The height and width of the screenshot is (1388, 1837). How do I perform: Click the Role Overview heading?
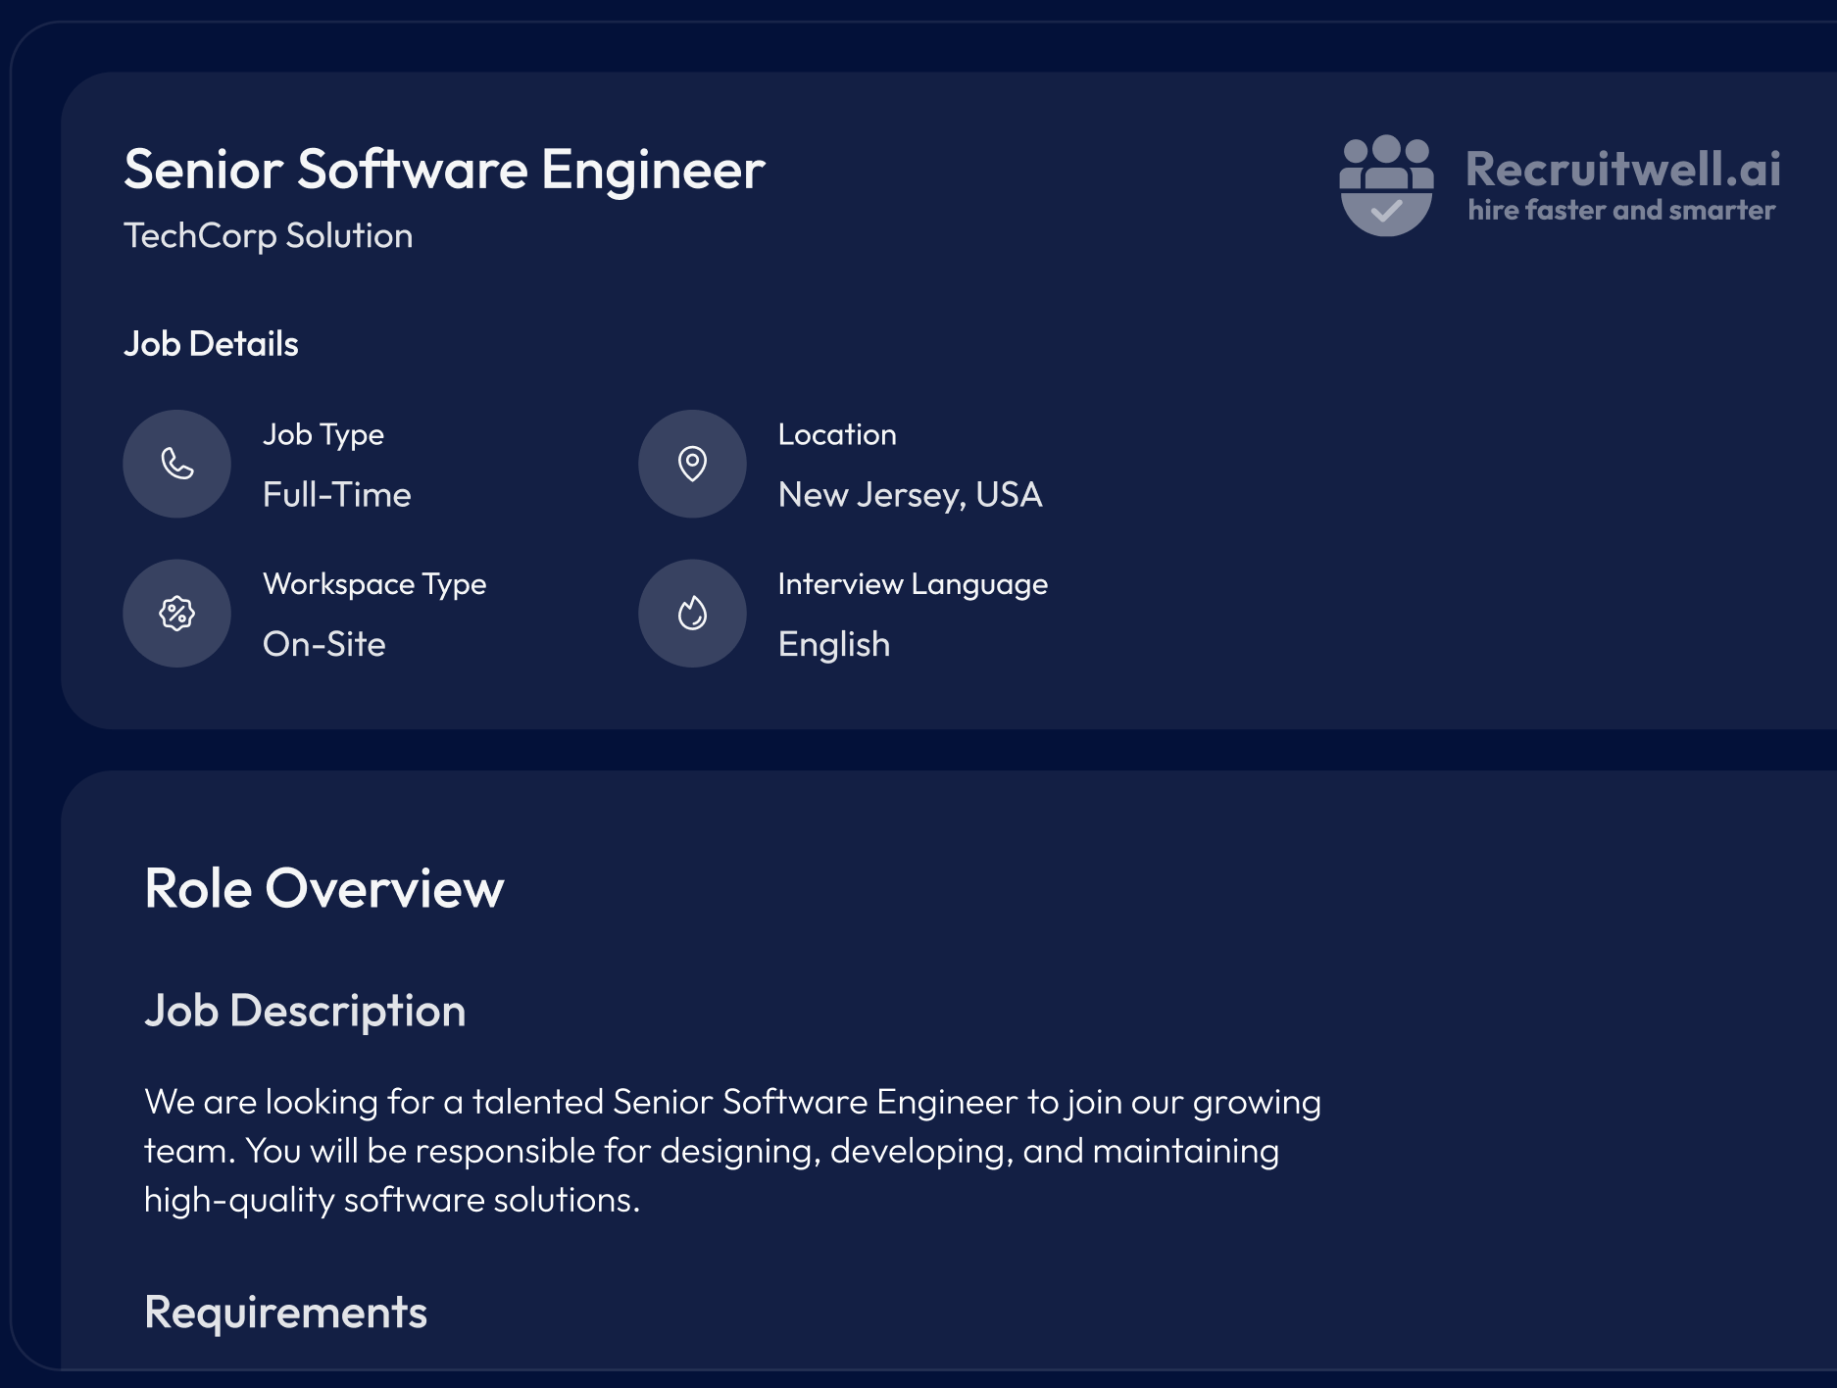323,889
